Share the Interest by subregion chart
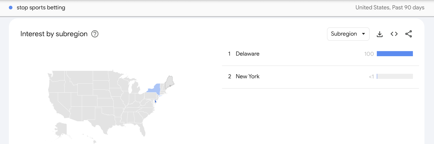Image resolution: width=434 pixels, height=144 pixels. pyautogui.click(x=409, y=34)
